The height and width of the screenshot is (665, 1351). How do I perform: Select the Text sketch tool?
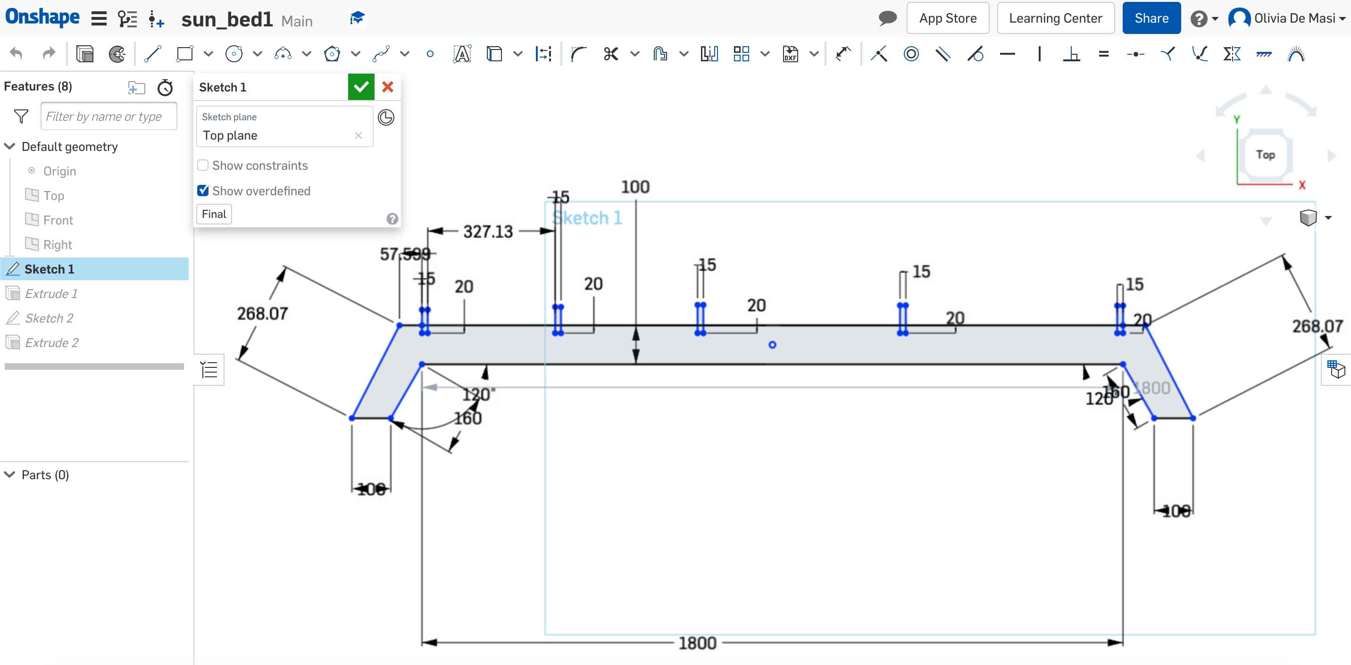pos(462,53)
